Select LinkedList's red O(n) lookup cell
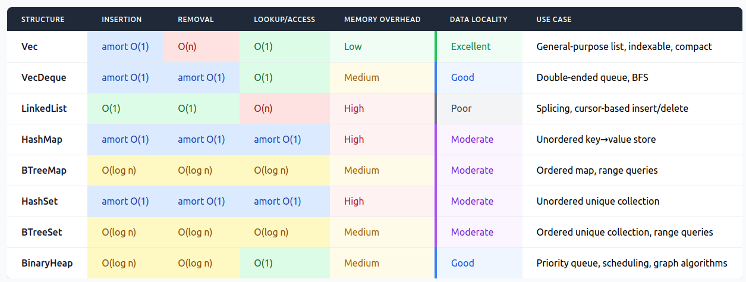 [x=285, y=108]
